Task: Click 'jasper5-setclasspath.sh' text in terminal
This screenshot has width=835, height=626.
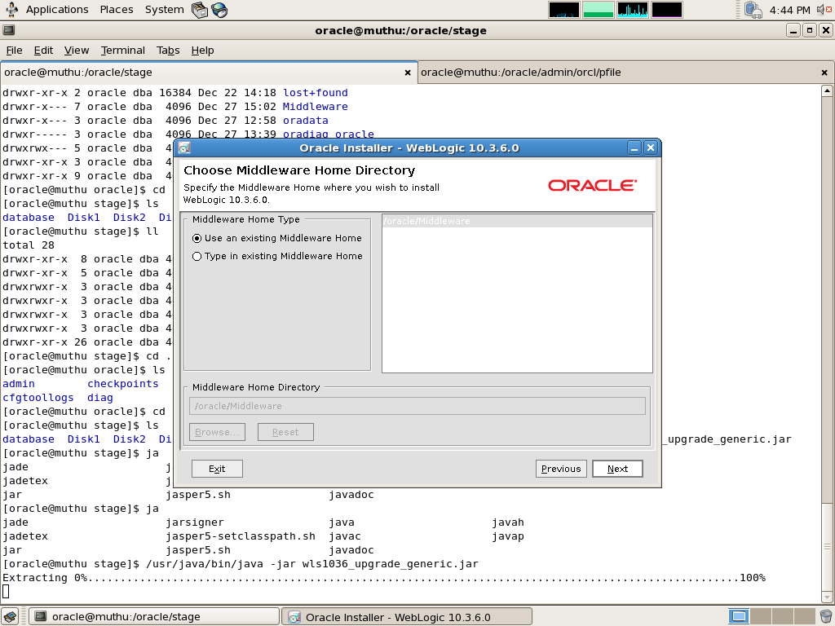Action: [241, 536]
